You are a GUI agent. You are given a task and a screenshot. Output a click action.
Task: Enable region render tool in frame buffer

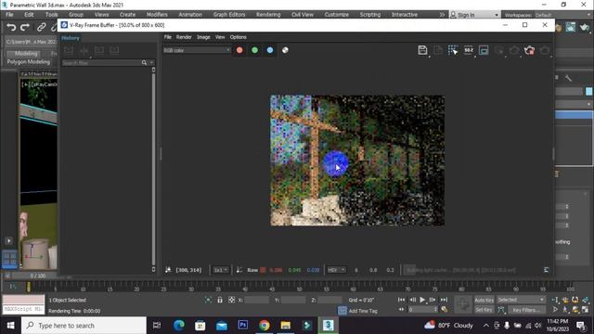pyautogui.click(x=453, y=50)
